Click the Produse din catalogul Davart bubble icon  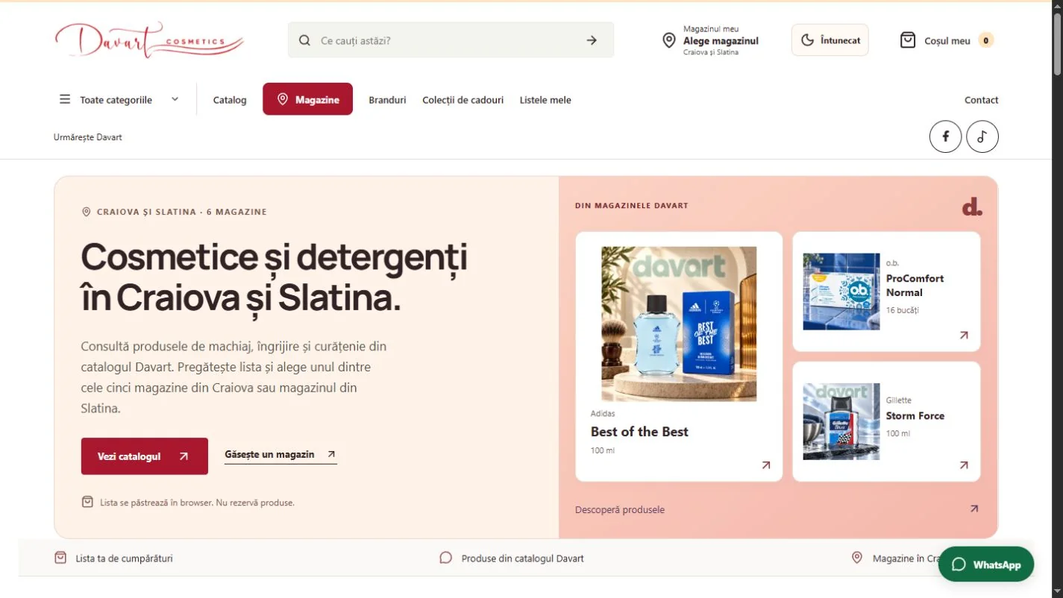pyautogui.click(x=446, y=558)
